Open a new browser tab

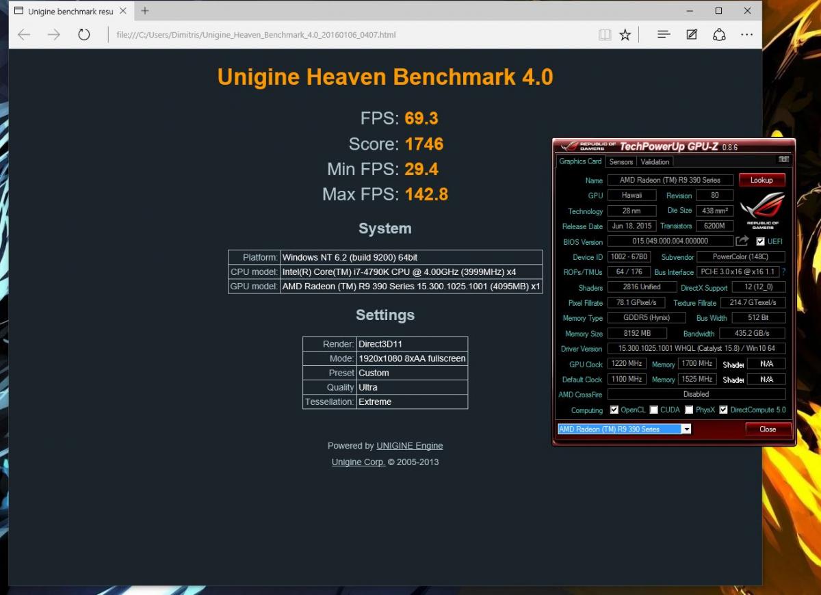pos(145,11)
